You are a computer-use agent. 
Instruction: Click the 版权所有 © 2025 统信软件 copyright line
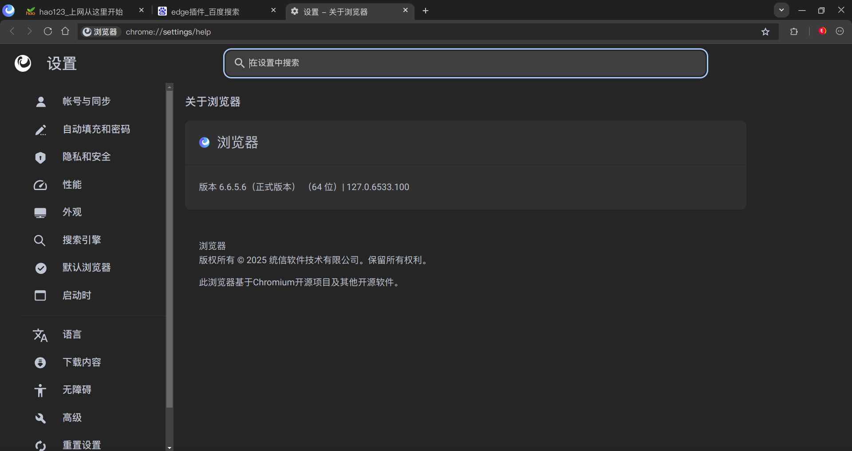tap(315, 260)
